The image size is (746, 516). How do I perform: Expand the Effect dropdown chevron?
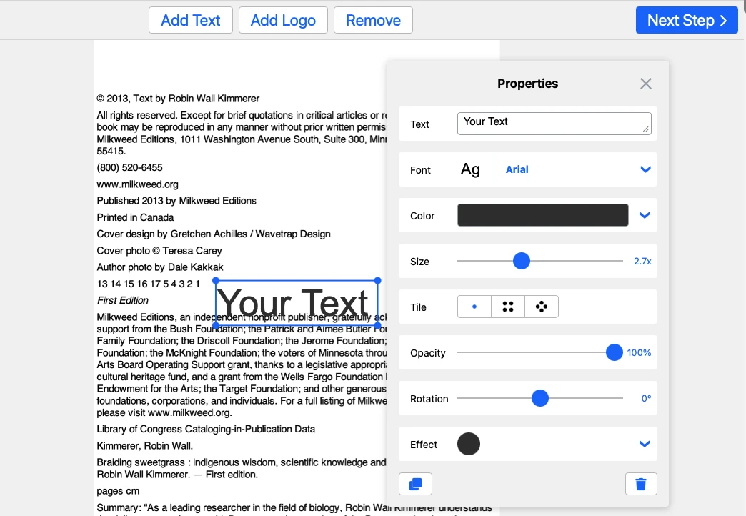tap(644, 444)
